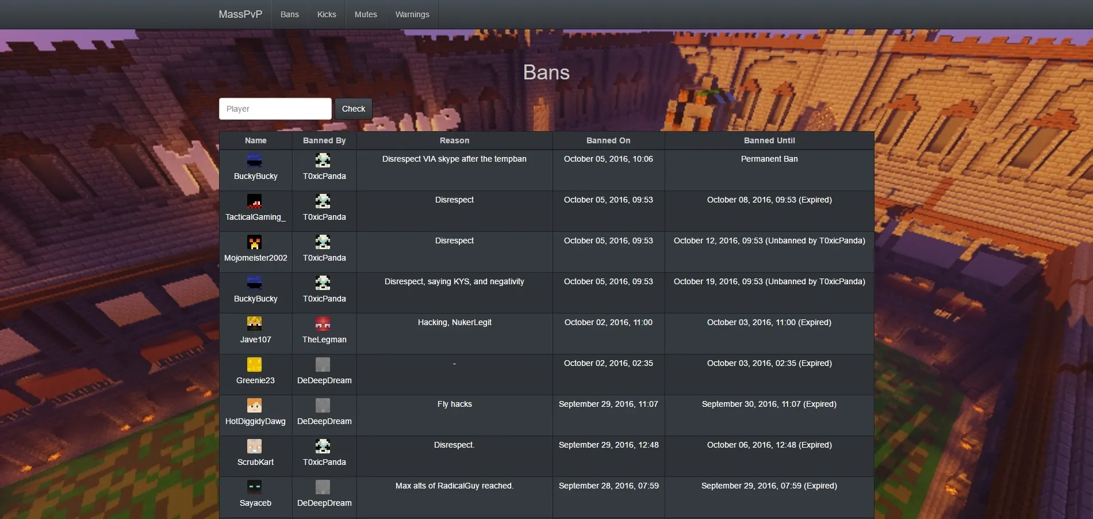Click T0xicPanda's avatar in the KYS negativity row
This screenshot has height=519, width=1093.
[323, 283]
